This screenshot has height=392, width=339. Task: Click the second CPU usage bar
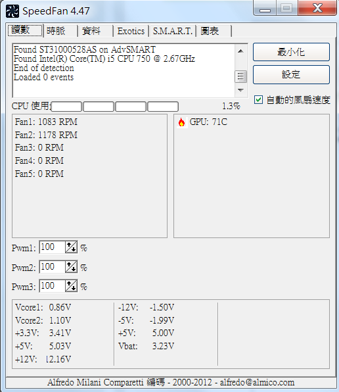(99, 107)
